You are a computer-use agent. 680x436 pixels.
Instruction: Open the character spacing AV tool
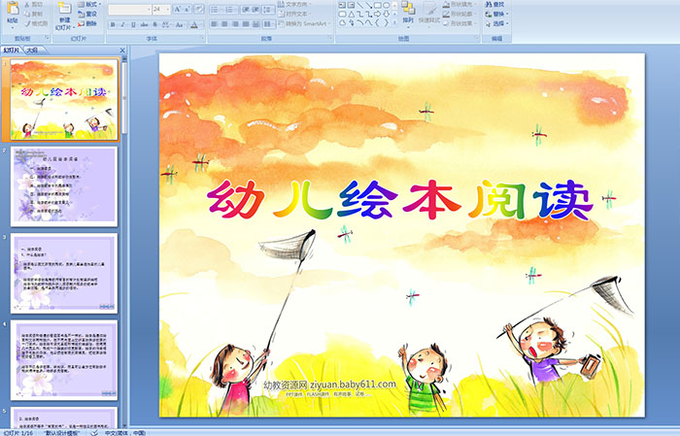click(x=167, y=24)
